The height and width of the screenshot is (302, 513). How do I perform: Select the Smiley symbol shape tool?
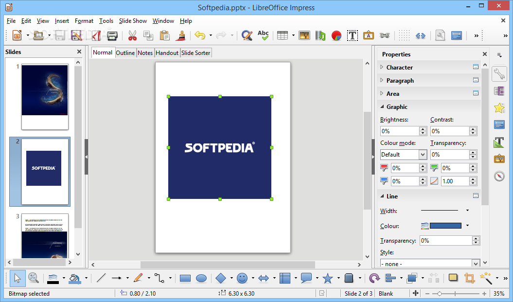coord(242,279)
